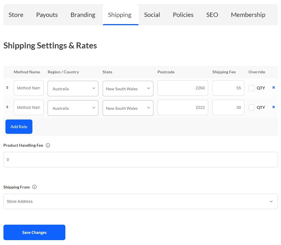Click the drag handle on the 2222 row

[7, 107]
